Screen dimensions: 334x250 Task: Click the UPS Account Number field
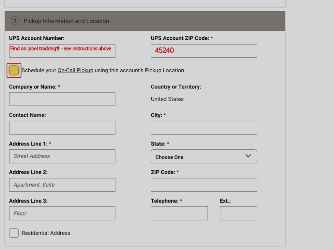[x=62, y=51]
